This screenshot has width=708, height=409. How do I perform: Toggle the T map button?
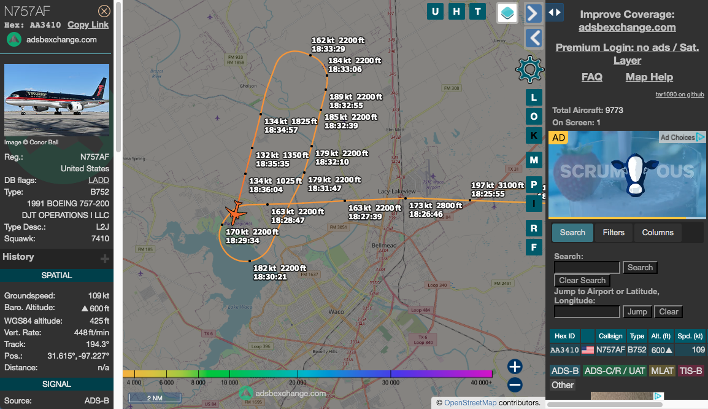tap(477, 11)
